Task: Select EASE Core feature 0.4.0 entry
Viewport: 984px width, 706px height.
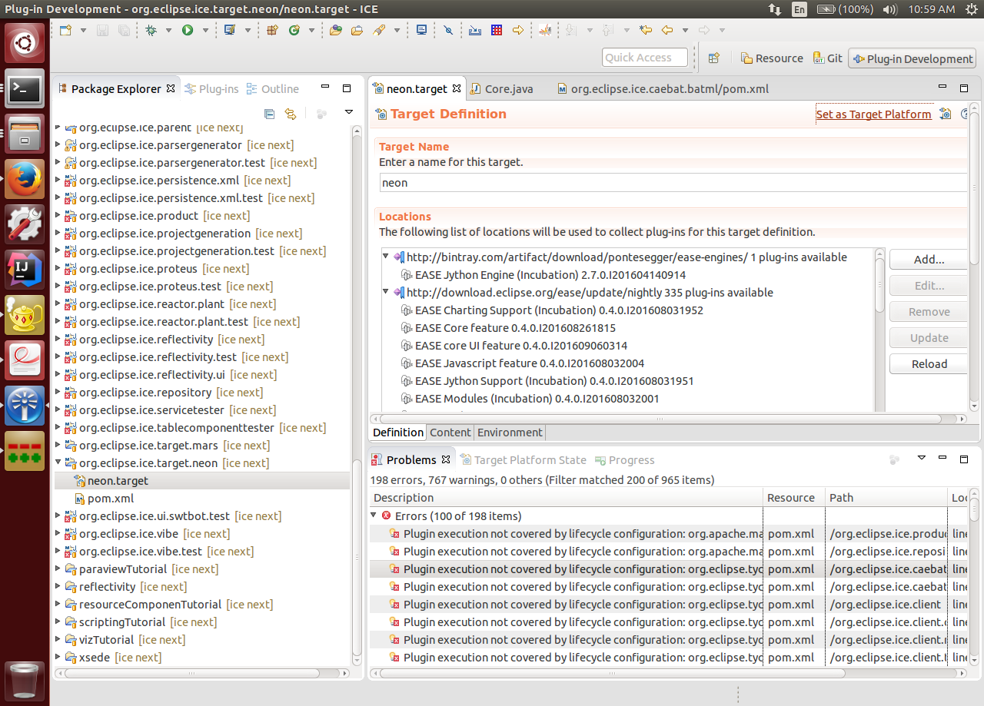Action: coord(507,328)
